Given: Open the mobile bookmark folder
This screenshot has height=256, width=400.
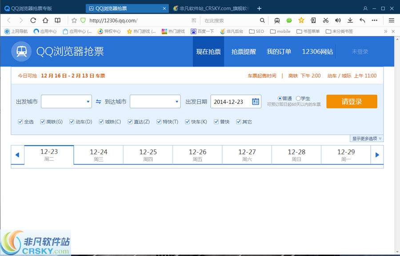Looking at the screenshot, I should tap(280, 32).
